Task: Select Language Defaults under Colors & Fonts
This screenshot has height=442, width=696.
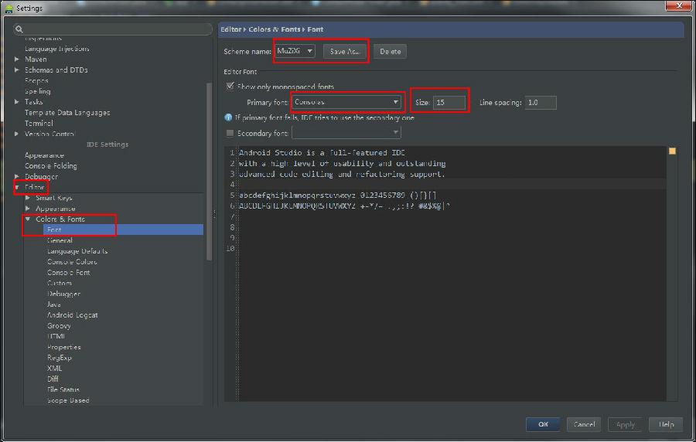Action: pyautogui.click(x=77, y=251)
